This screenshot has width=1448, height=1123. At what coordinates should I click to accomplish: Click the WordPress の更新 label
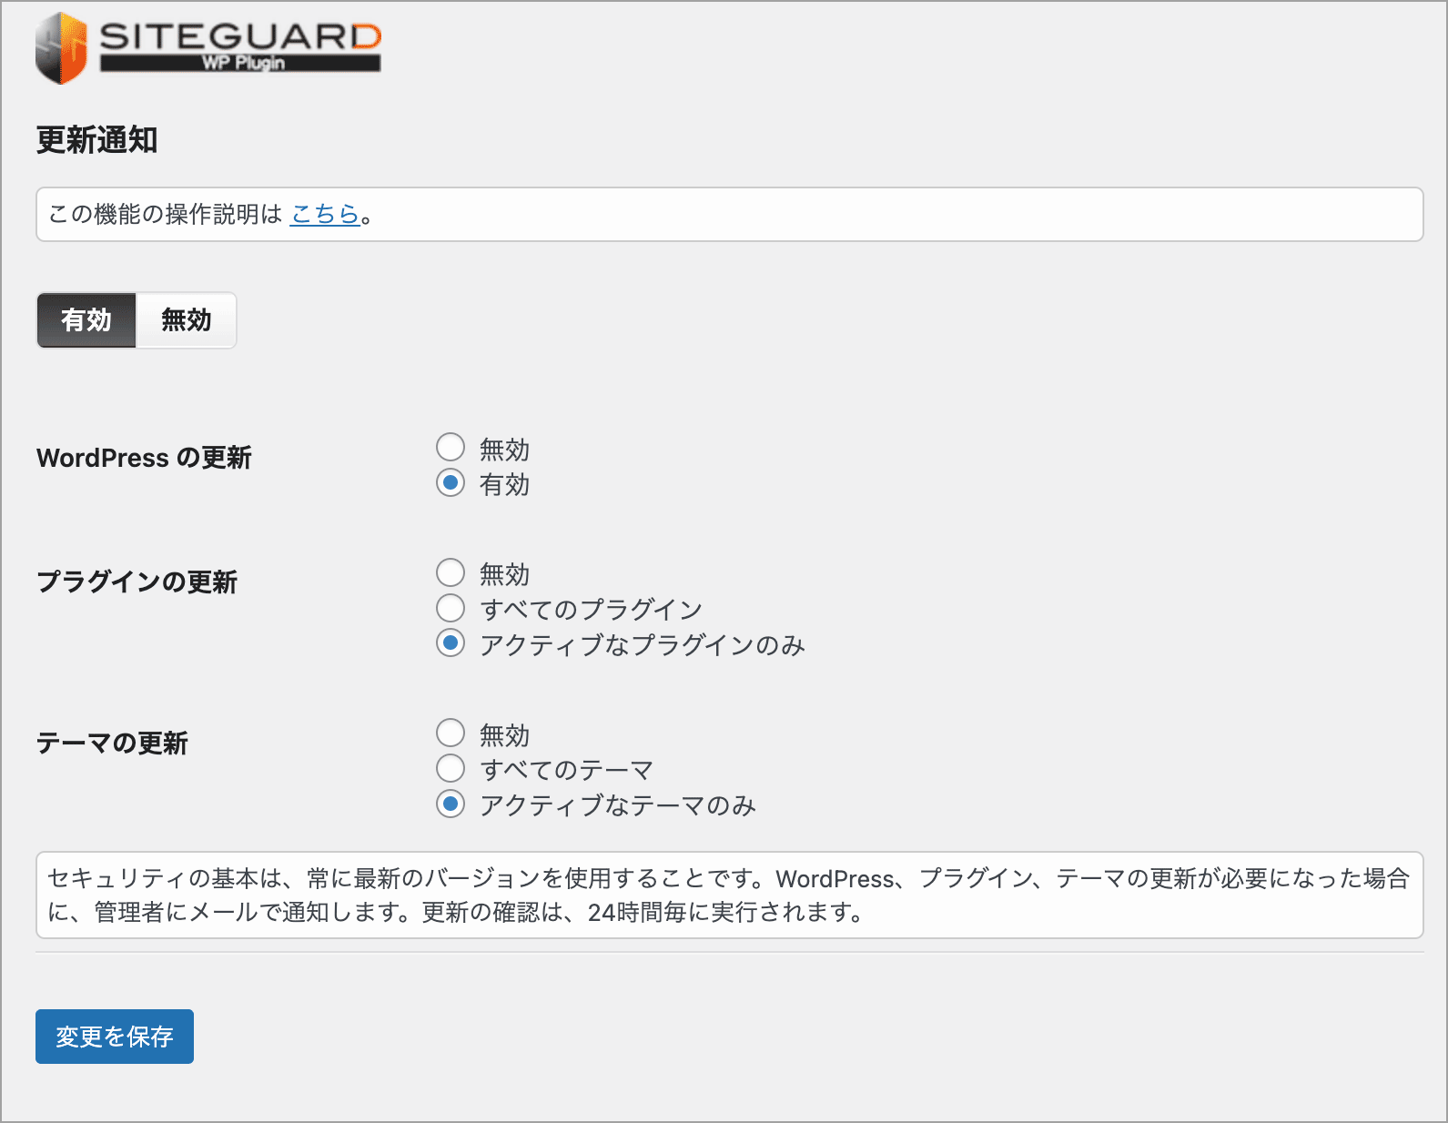pos(144,458)
